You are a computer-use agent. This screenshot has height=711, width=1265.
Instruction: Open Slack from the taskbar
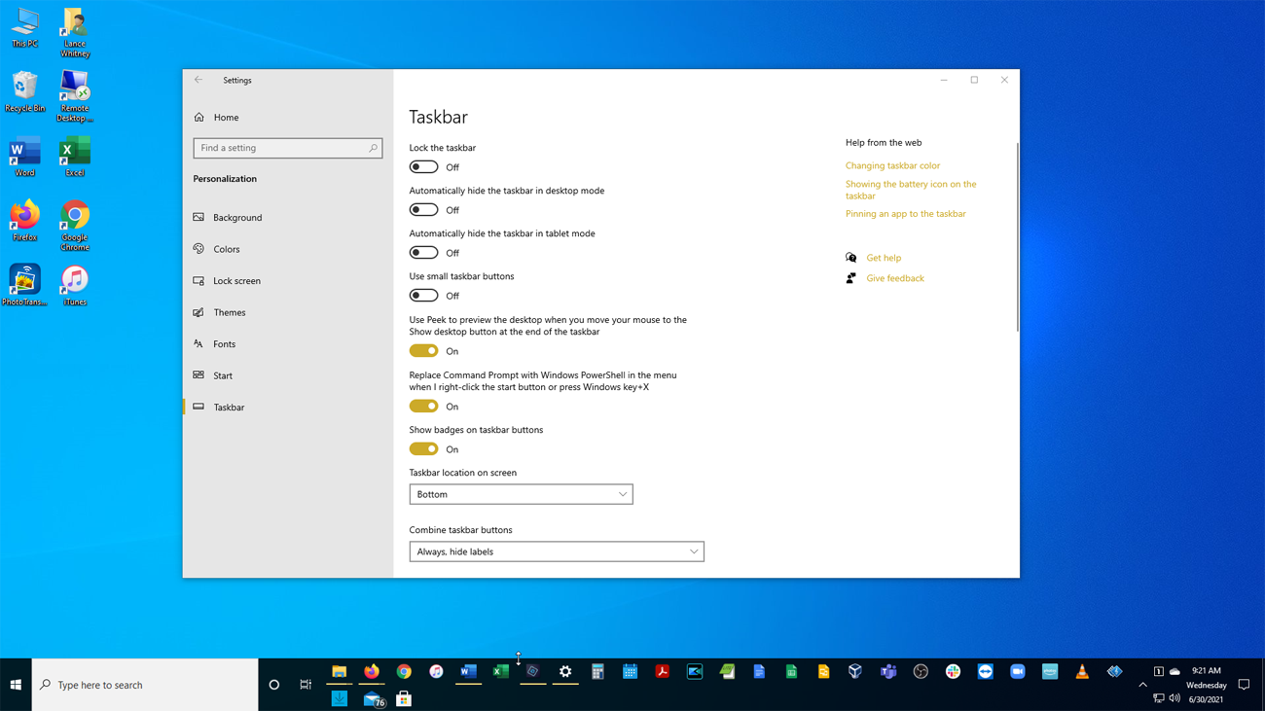pos(953,671)
